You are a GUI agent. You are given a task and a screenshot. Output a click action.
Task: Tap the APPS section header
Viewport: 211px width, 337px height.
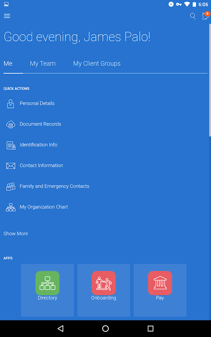click(x=8, y=258)
